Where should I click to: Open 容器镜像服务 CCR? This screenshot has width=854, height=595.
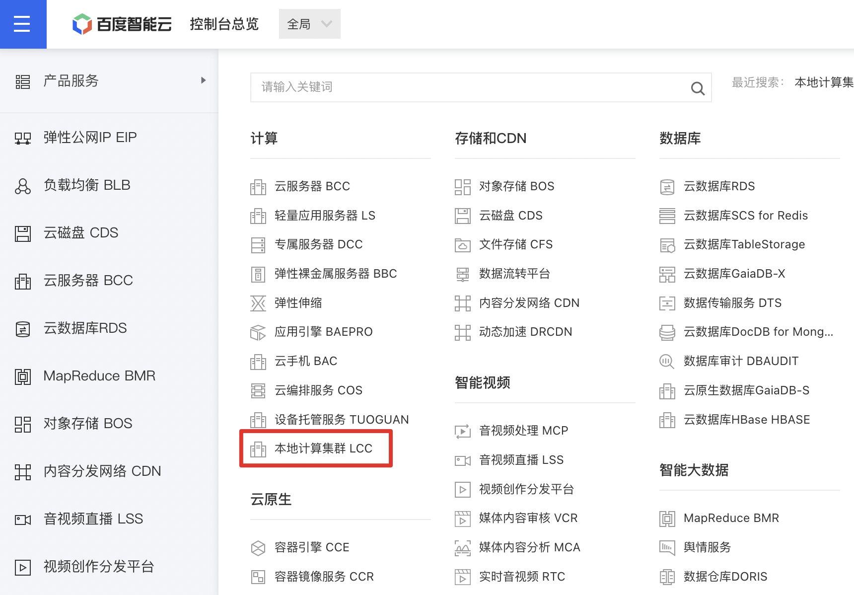coord(324,577)
